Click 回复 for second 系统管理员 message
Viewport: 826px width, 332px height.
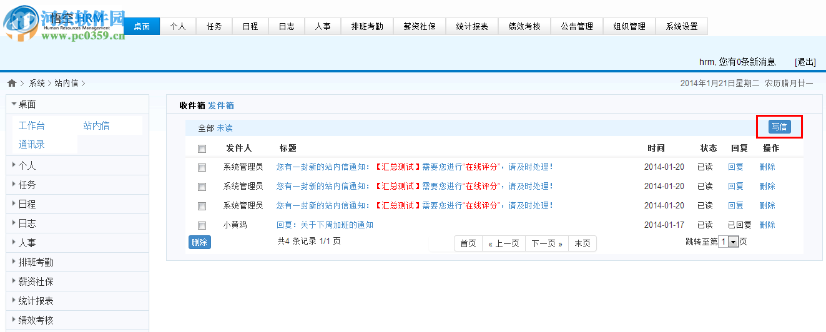736,186
